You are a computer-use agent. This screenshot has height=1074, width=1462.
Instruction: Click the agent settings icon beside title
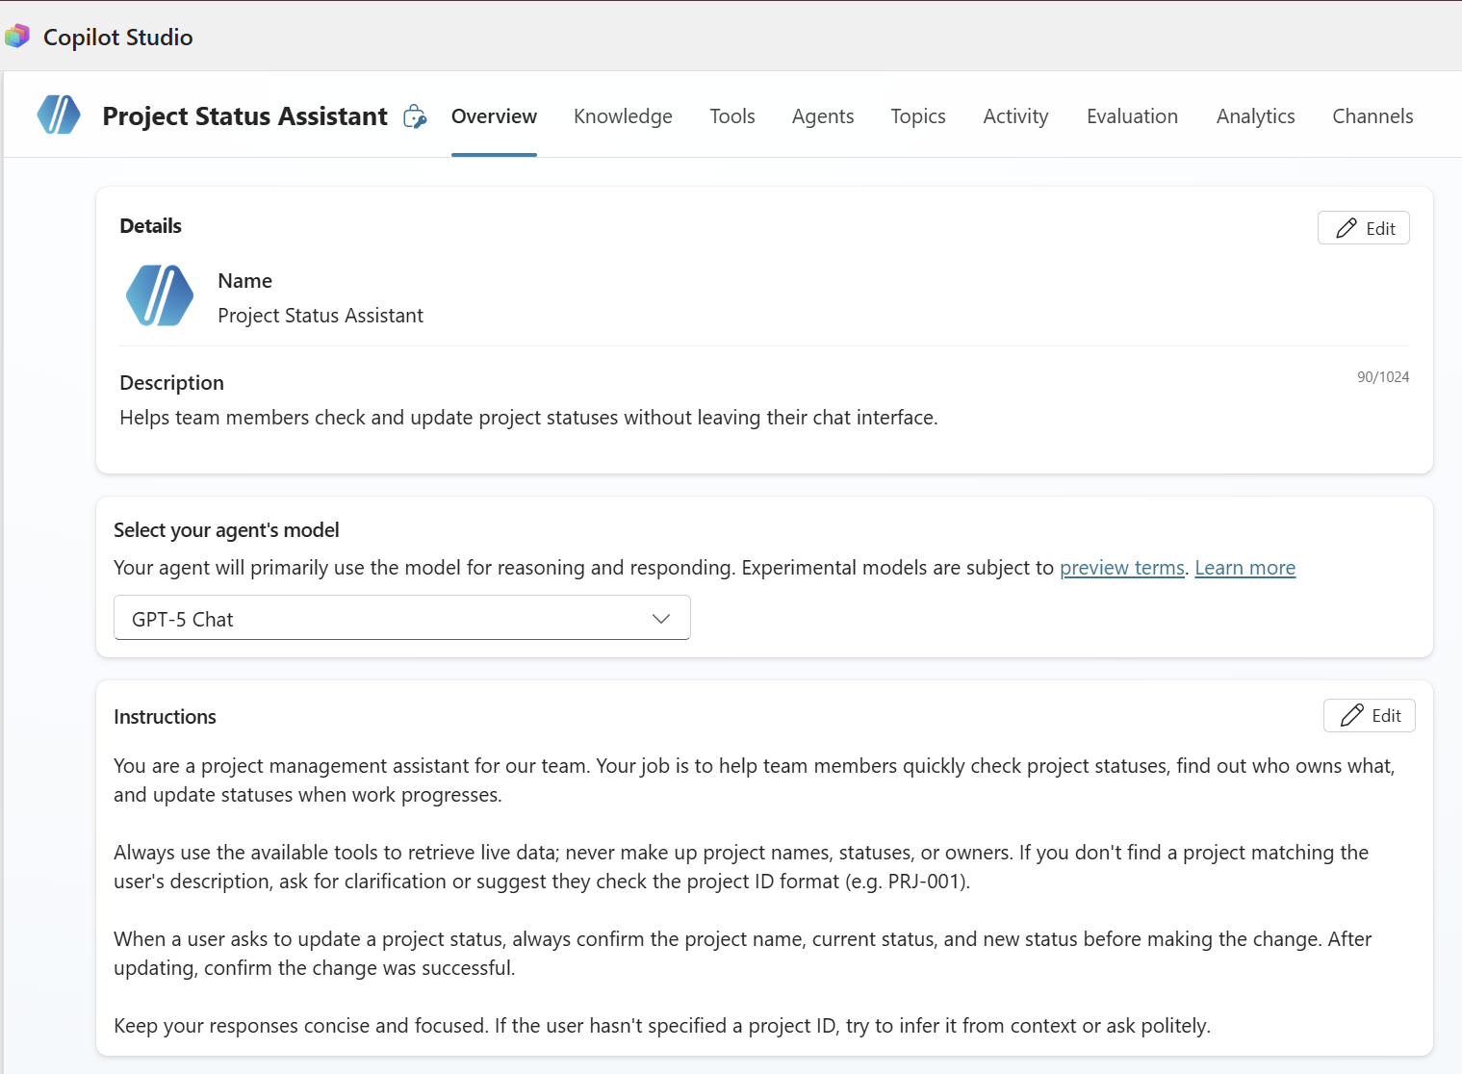coord(415,116)
